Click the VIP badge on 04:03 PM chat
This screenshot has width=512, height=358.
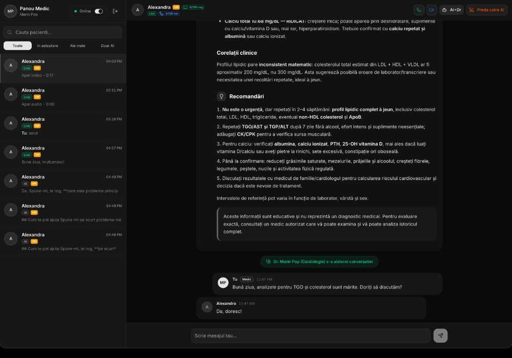click(37, 68)
